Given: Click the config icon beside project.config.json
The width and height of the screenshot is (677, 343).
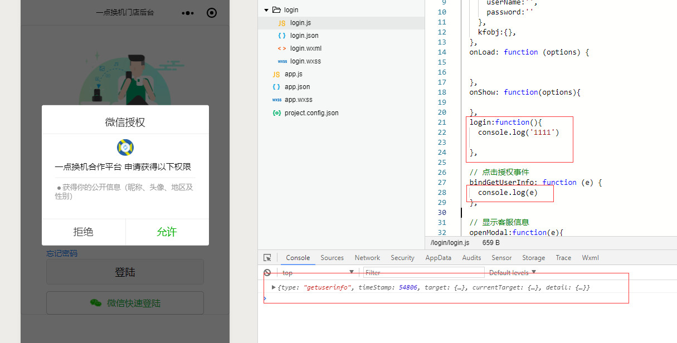Looking at the screenshot, I should tap(276, 113).
